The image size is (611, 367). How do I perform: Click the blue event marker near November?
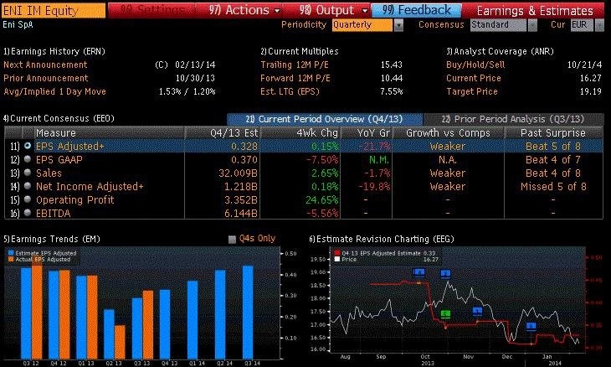point(477,311)
